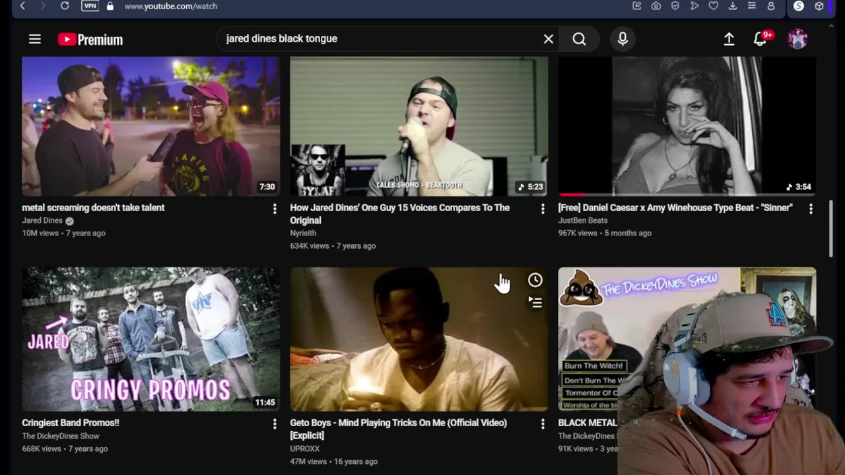Open the extensions cube icon
Image resolution: width=845 pixels, height=475 pixels.
click(x=819, y=6)
